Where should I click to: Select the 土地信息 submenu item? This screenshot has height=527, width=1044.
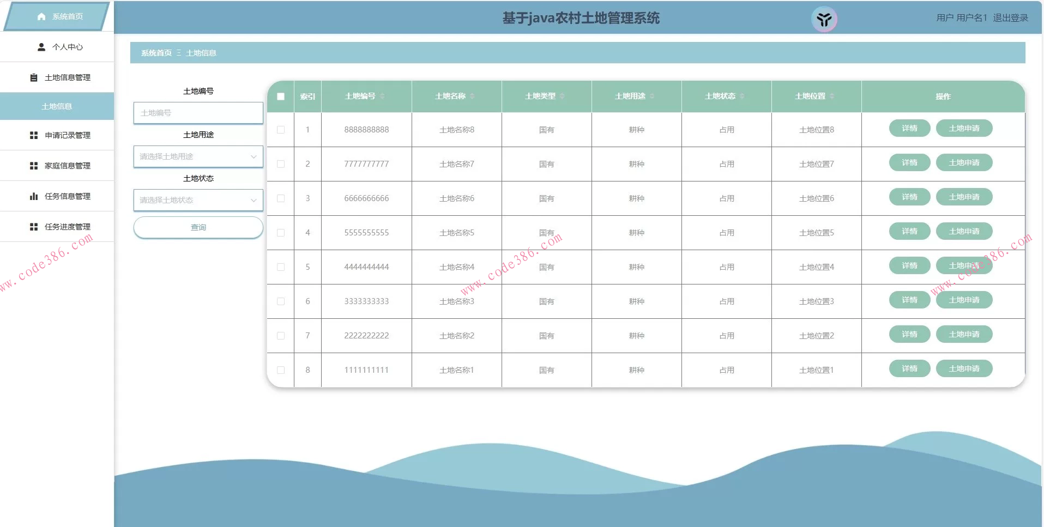pos(57,106)
